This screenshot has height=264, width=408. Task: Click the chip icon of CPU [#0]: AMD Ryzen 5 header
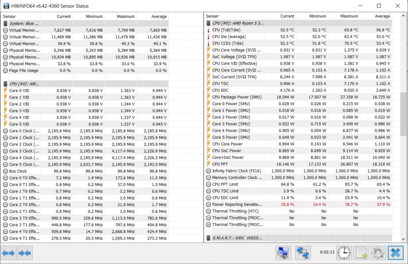pos(209,23)
